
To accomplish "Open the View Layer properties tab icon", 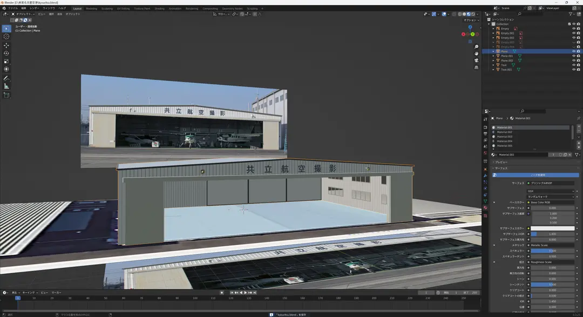I will (x=485, y=140).
